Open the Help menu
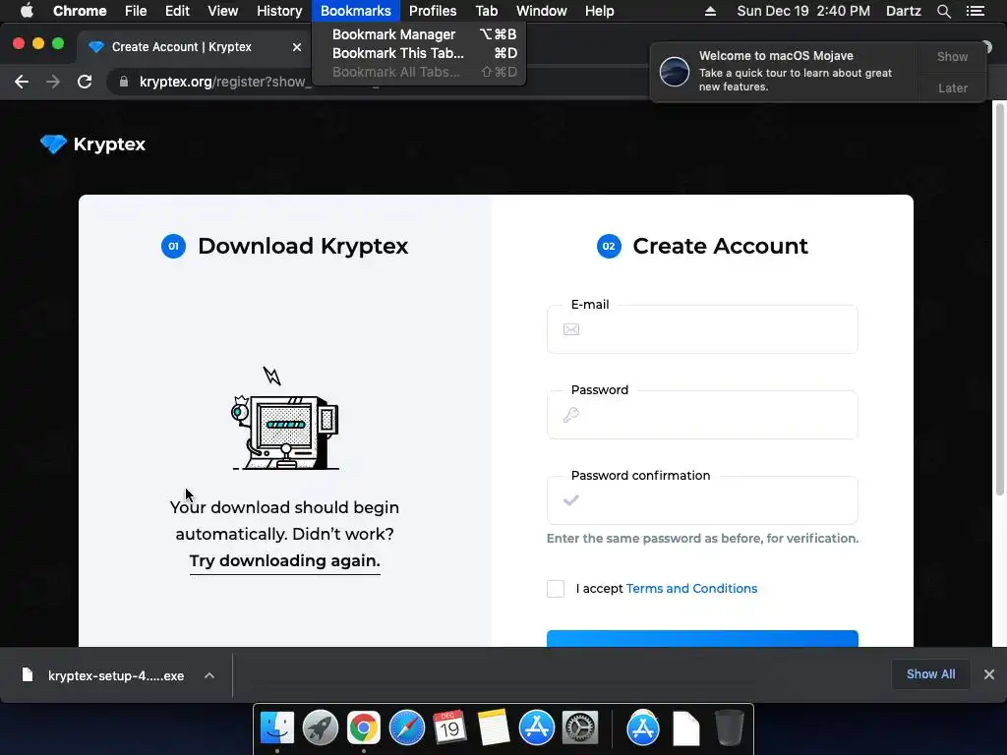 (x=599, y=11)
